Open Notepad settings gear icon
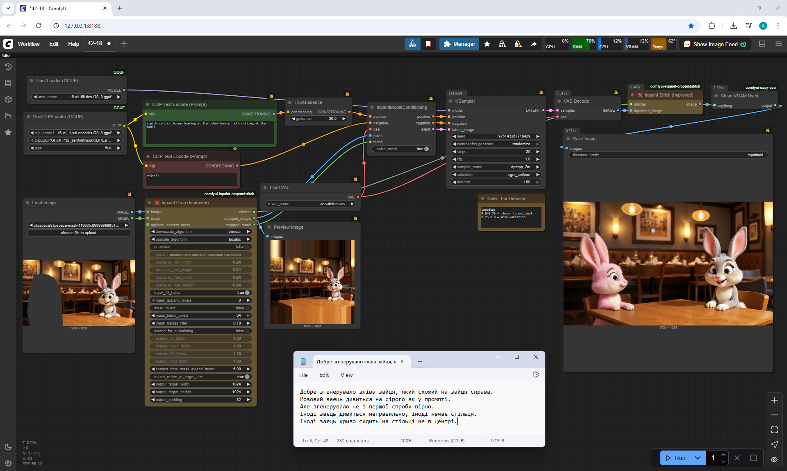The image size is (787, 471). 535,375
